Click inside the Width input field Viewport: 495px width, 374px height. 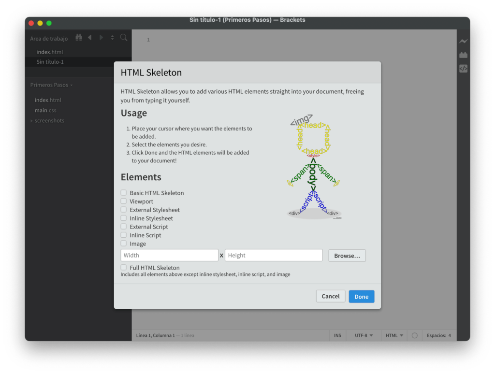[x=169, y=255]
